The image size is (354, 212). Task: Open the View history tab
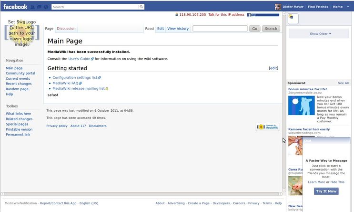click(x=178, y=29)
